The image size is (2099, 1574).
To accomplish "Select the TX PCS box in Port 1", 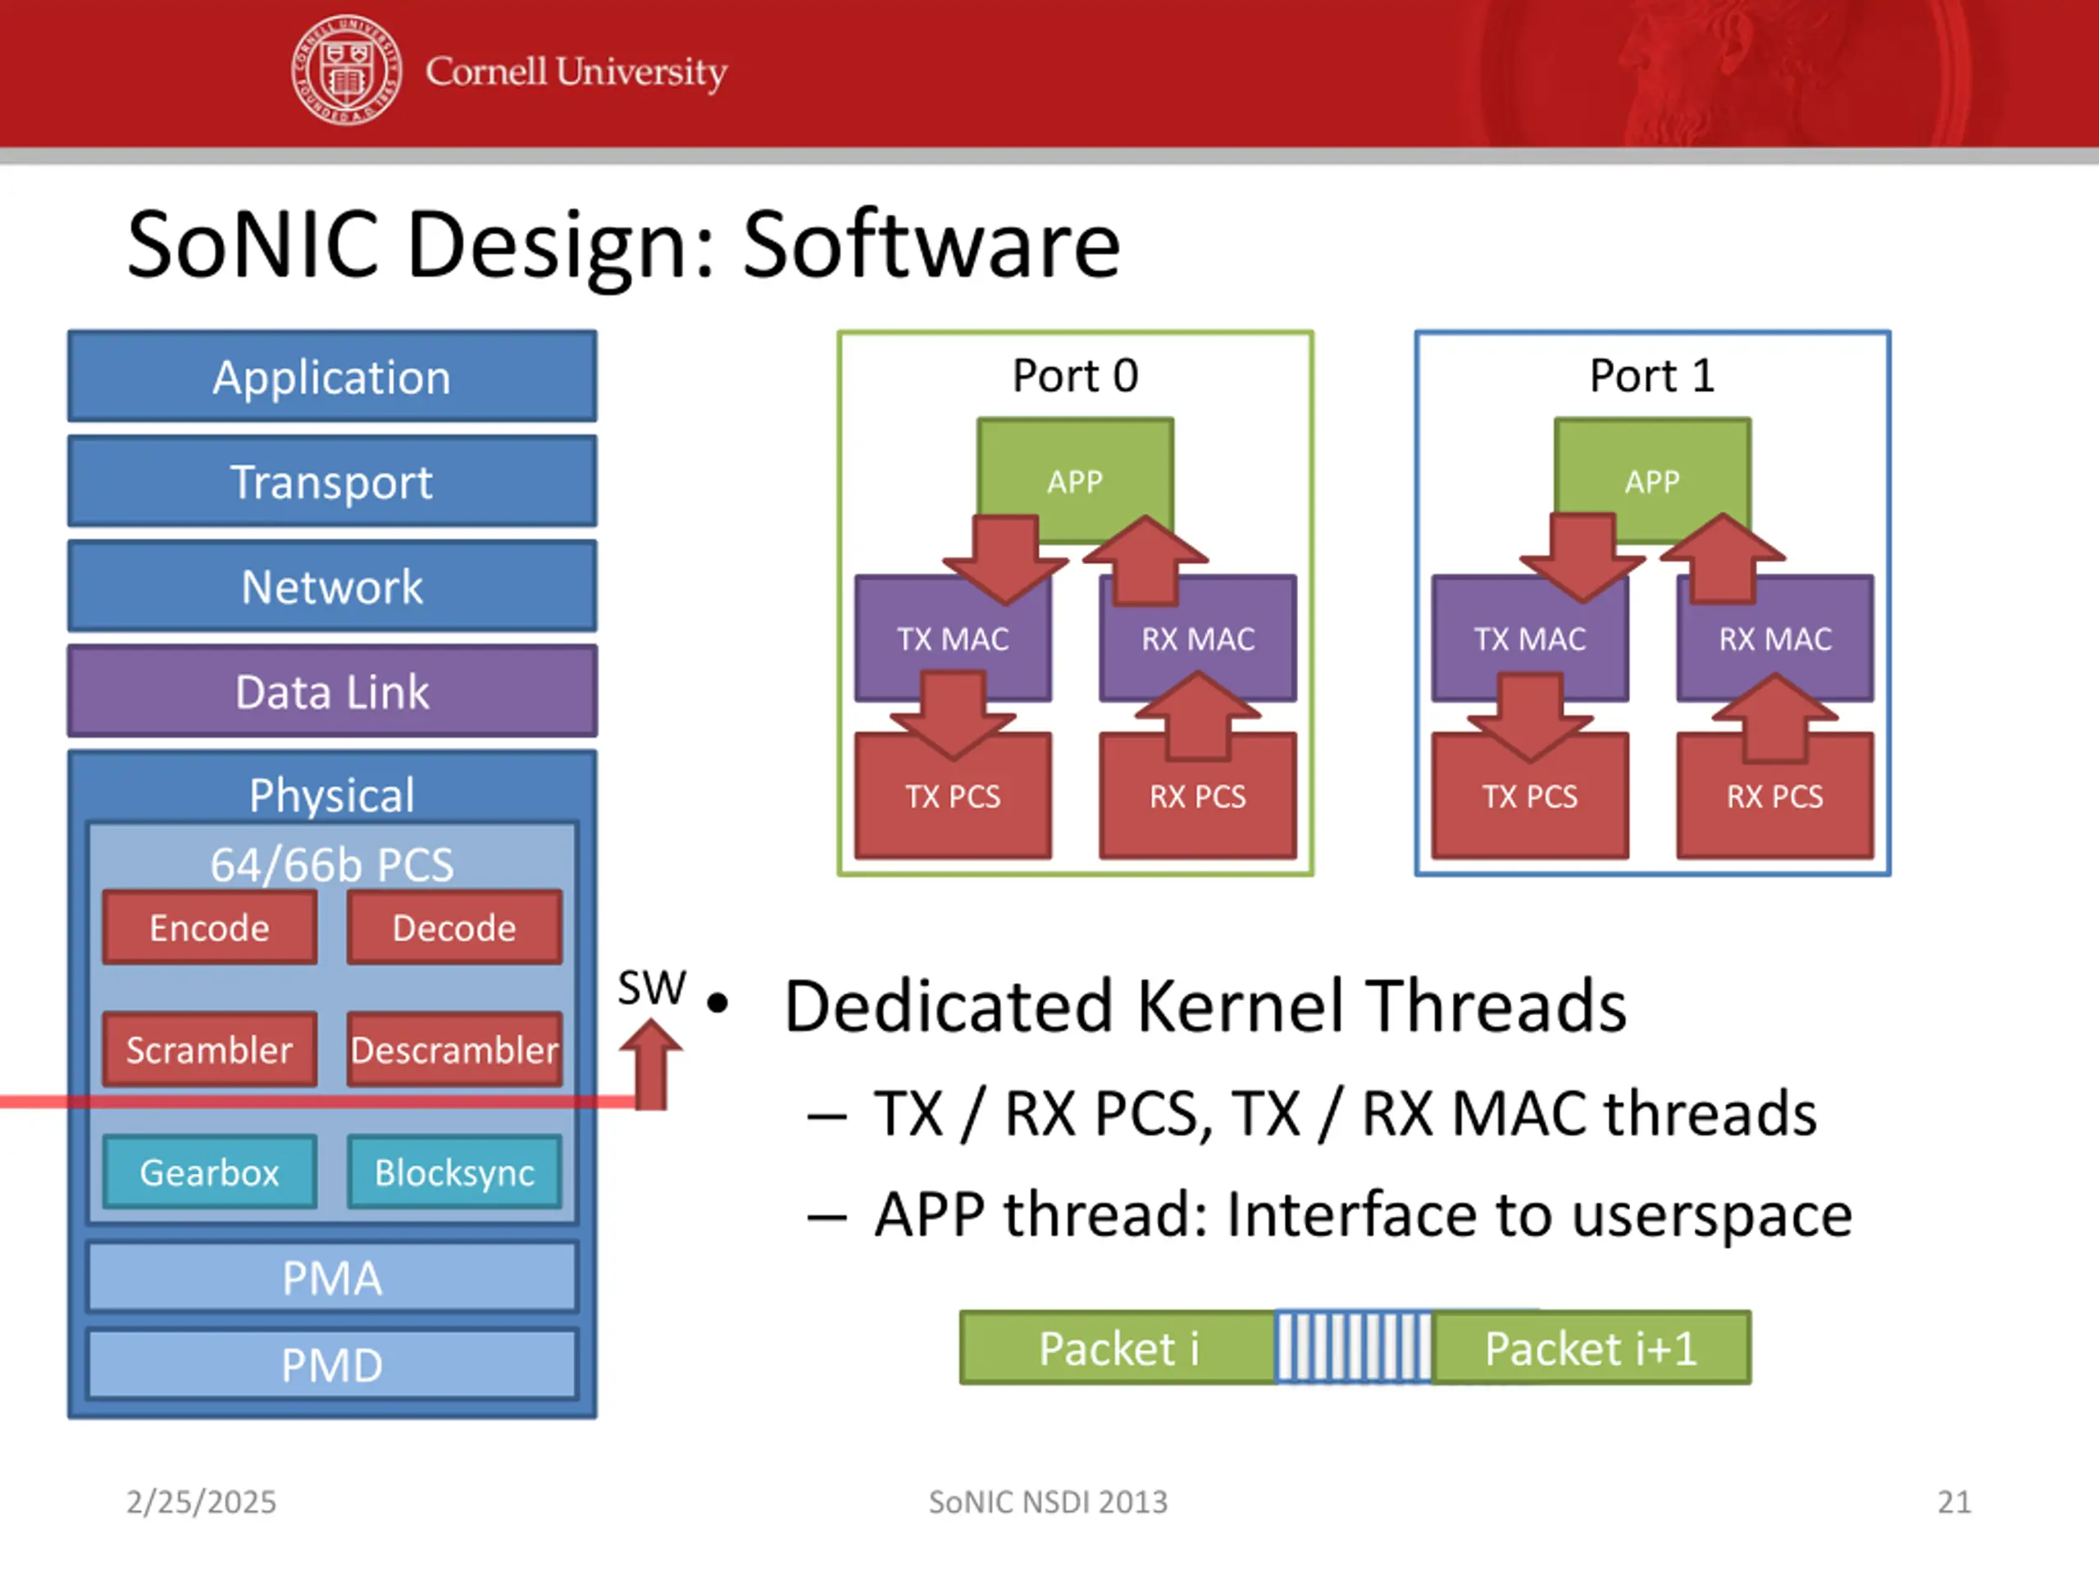I will [x=1530, y=796].
